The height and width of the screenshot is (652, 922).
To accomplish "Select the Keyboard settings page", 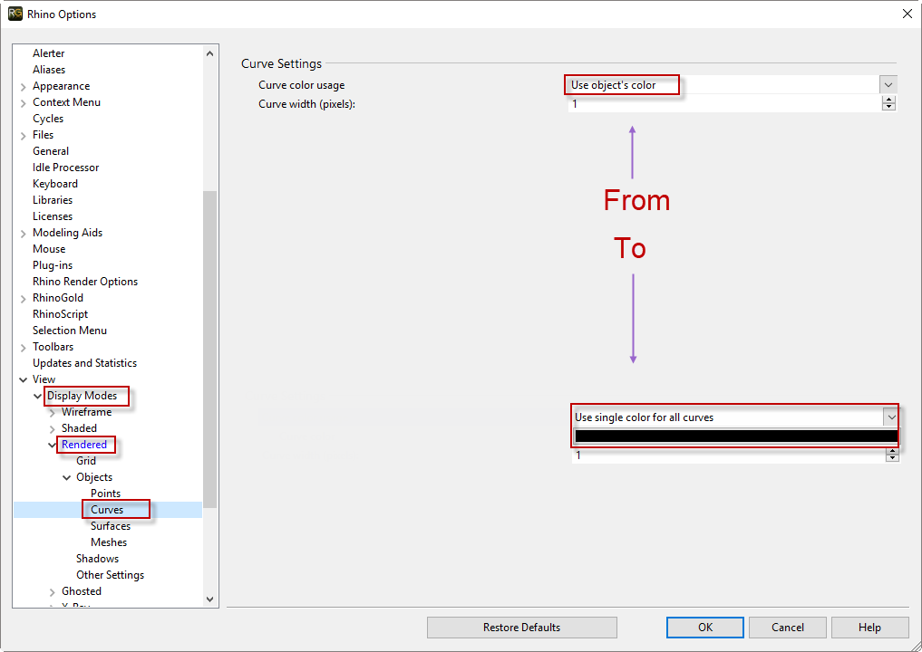I will (54, 183).
